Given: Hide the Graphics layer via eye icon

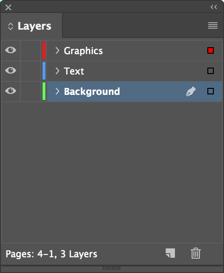Looking at the screenshot, I should [x=11, y=50].
